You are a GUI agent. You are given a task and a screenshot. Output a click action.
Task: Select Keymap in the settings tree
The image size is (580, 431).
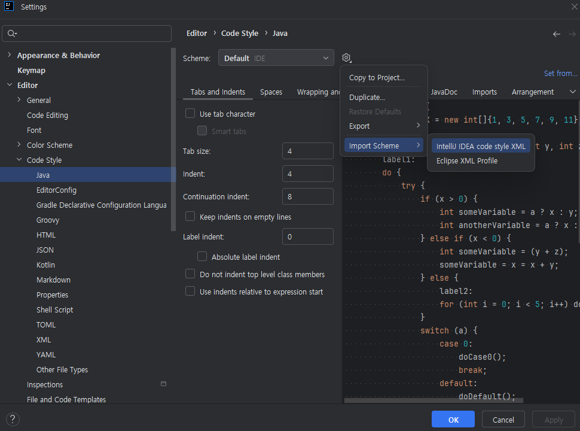[31, 71]
